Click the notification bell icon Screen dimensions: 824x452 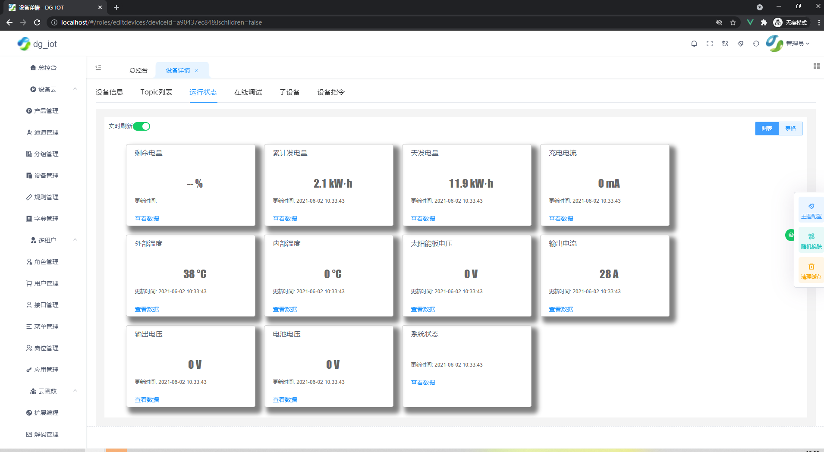[x=694, y=44]
